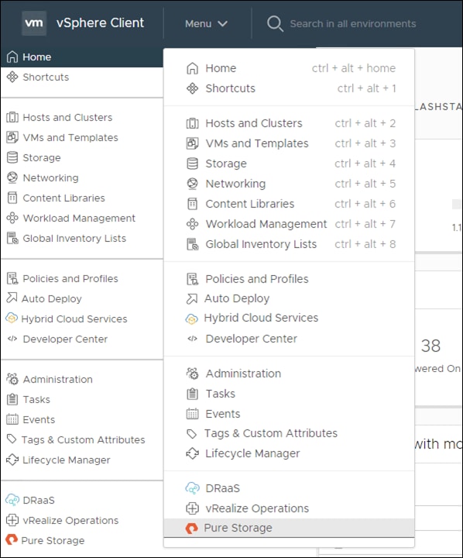Click VMs and Templates icon in sidebar
The height and width of the screenshot is (558, 463).
(12, 137)
